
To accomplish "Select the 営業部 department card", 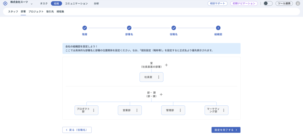I will click(x=130, y=110).
